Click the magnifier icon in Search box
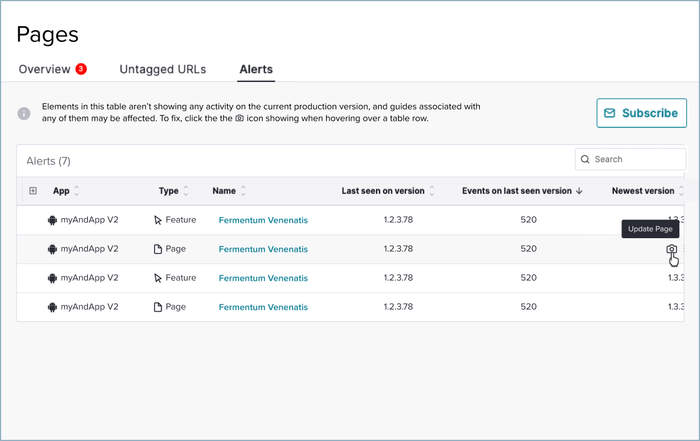 click(585, 159)
